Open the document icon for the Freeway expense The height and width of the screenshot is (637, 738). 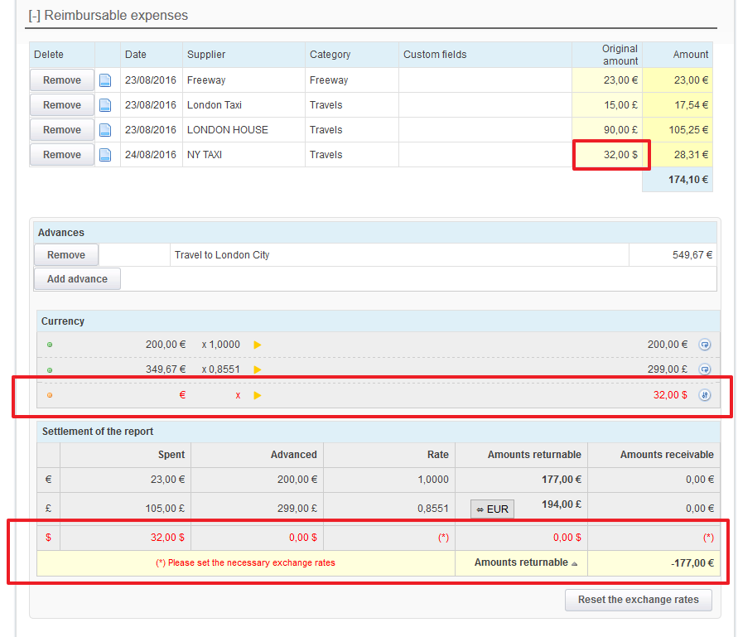[105, 80]
